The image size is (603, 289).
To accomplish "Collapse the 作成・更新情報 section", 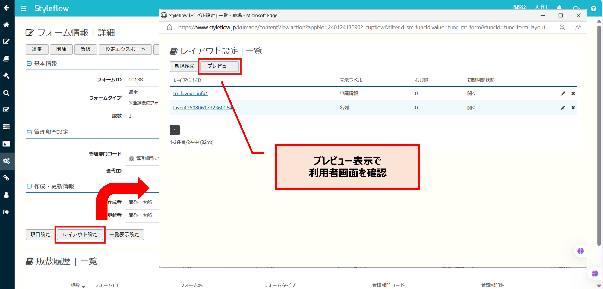I will (29, 186).
